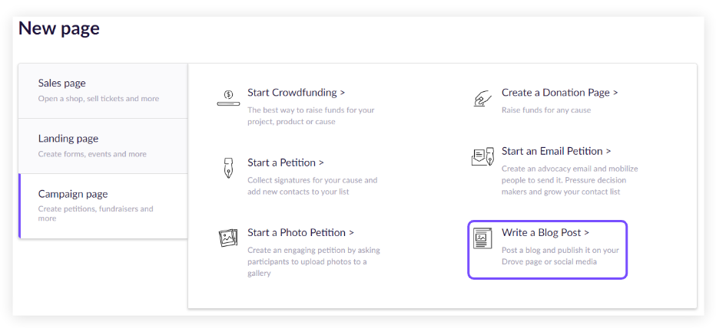Click the blog post description text
Viewport: 716px width, 328px height.
point(559,256)
